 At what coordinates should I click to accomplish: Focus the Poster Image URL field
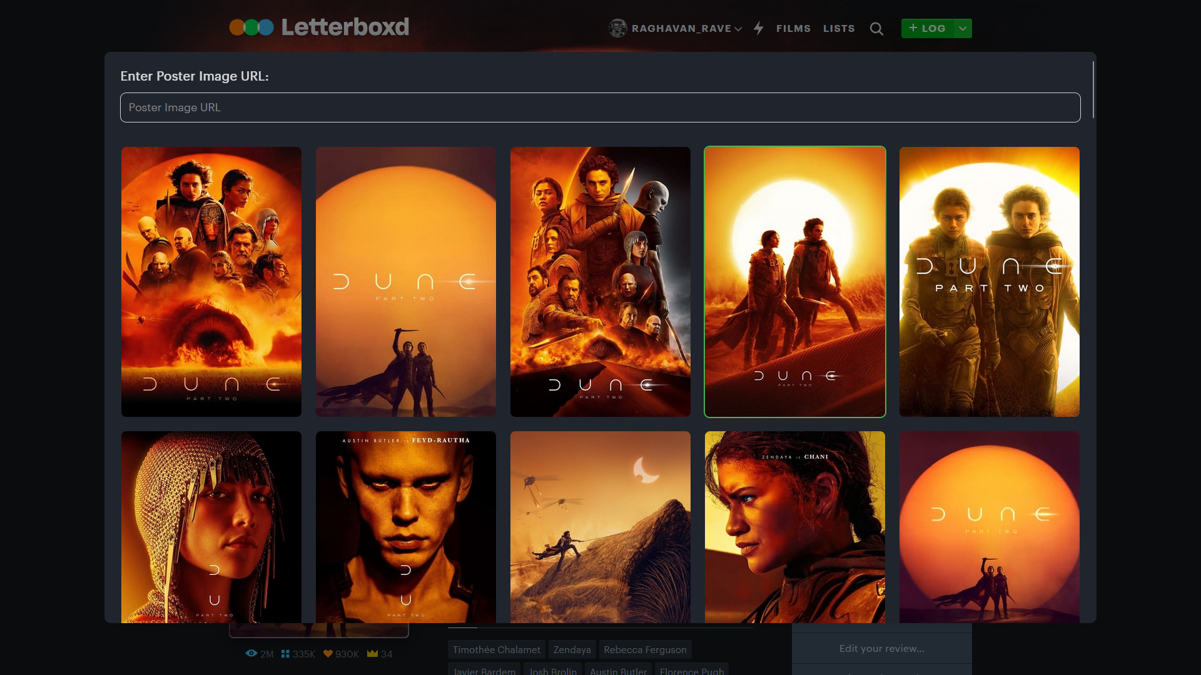600,107
